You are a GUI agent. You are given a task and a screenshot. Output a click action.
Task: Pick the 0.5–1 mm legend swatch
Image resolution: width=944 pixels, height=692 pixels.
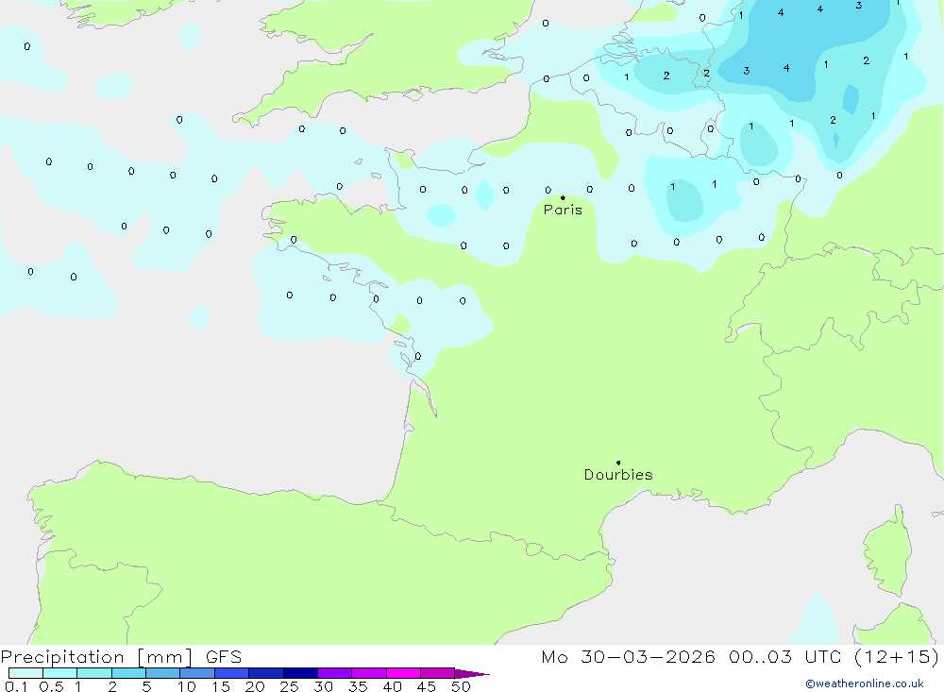(x=60, y=673)
